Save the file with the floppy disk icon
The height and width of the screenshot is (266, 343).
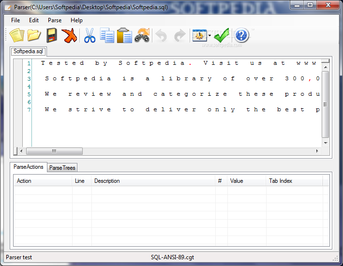pos(52,35)
